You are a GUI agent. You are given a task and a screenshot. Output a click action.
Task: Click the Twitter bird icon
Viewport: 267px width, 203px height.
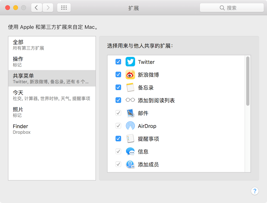[x=130, y=62]
